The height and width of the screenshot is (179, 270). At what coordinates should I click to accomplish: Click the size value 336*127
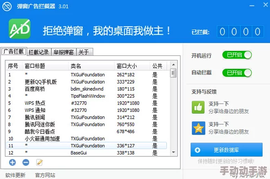tap(126, 146)
